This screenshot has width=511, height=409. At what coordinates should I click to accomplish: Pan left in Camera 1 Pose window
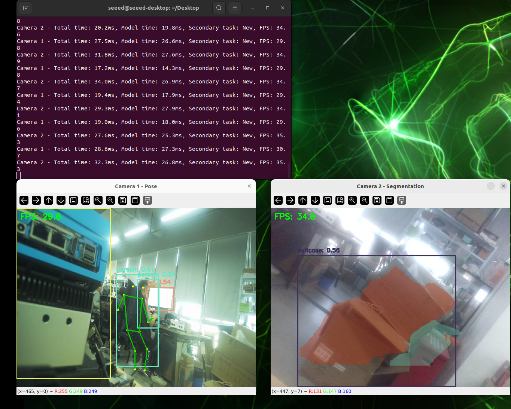(24, 200)
